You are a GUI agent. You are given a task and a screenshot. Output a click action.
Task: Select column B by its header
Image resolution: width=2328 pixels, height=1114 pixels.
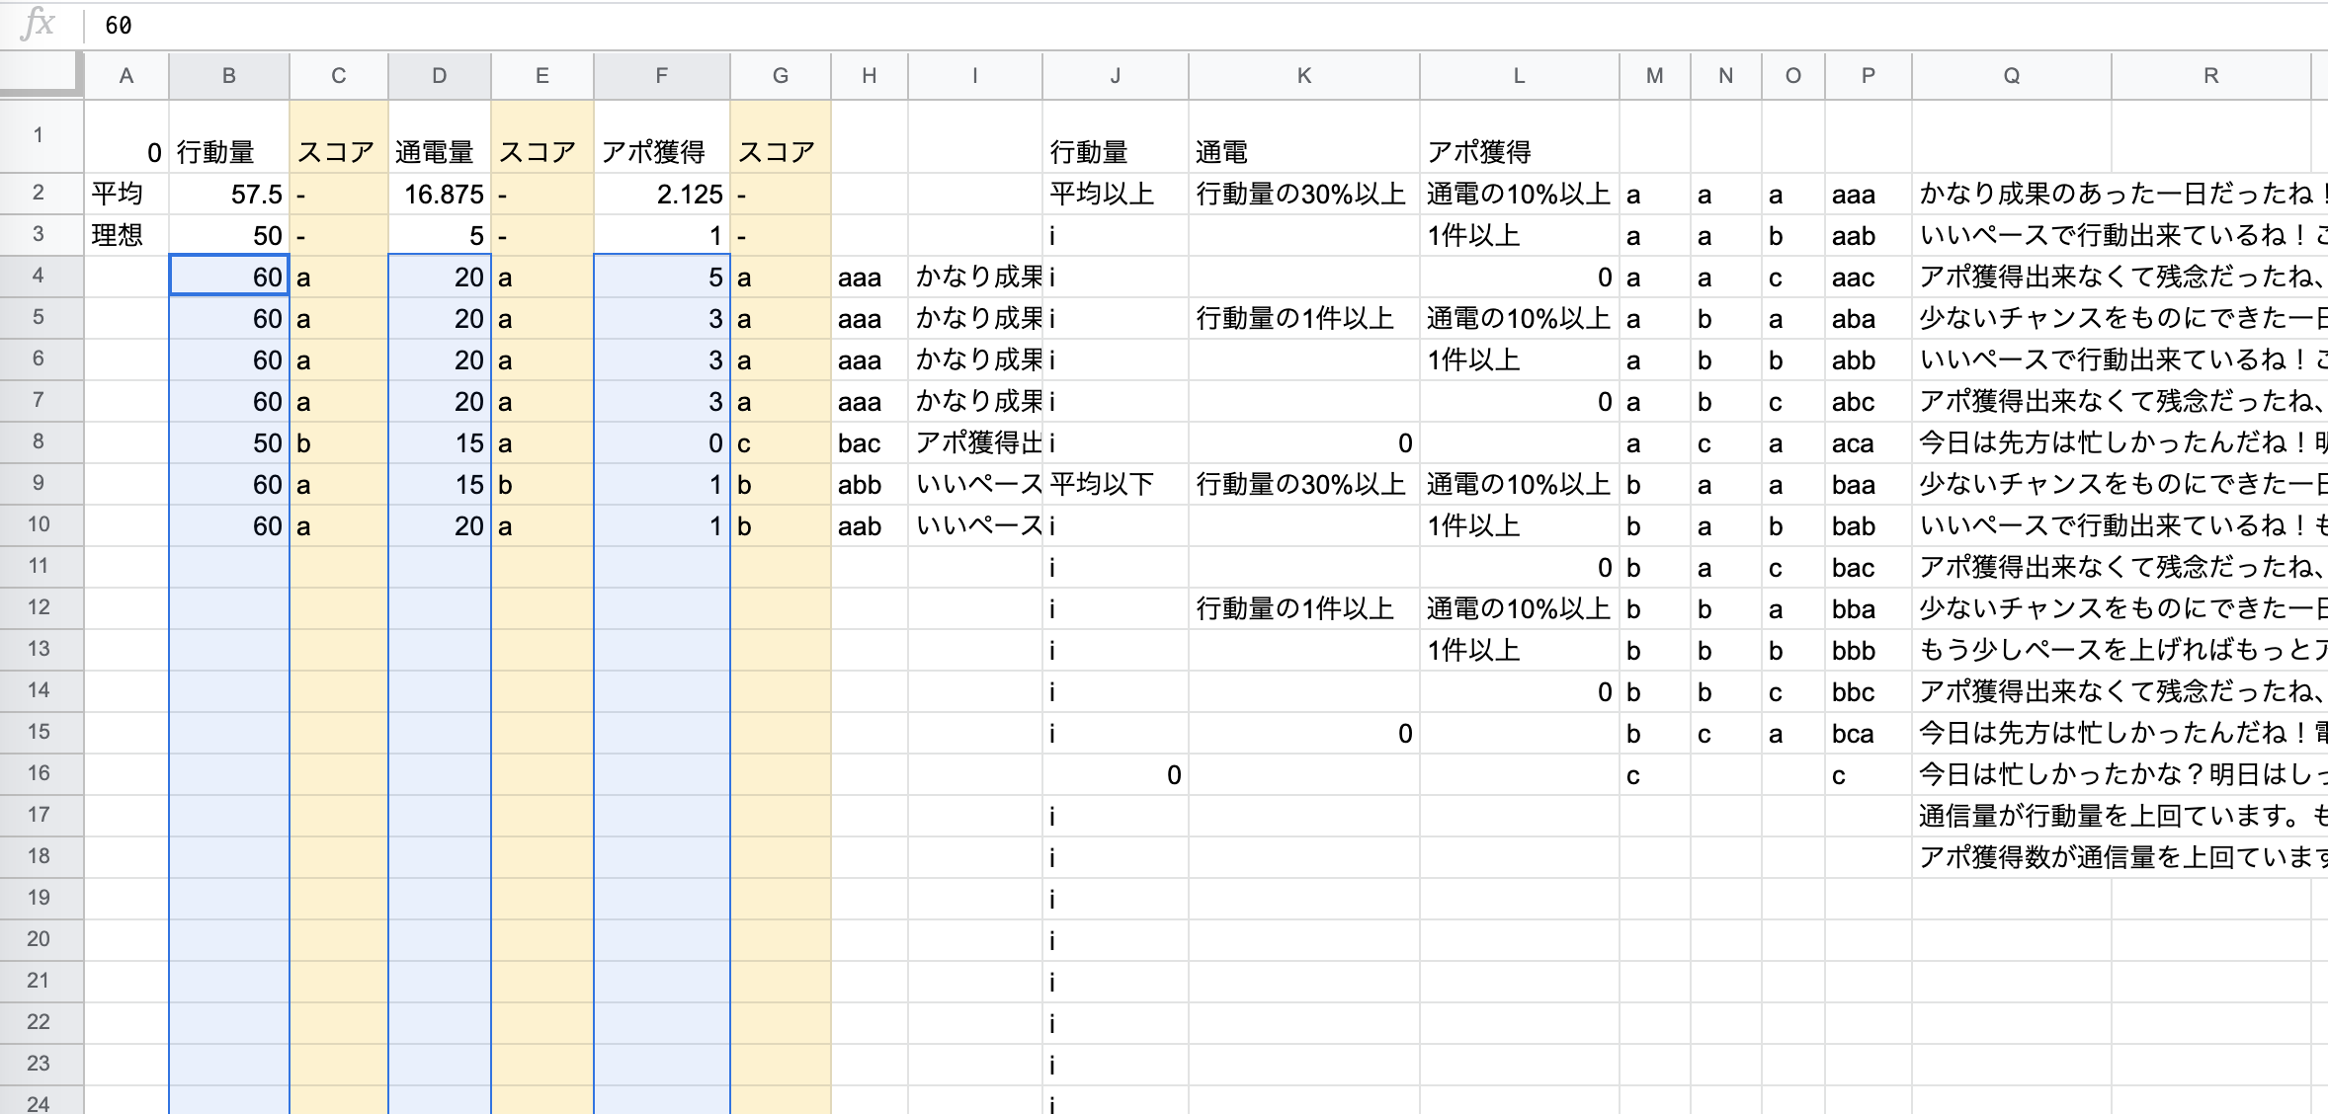pos(228,75)
